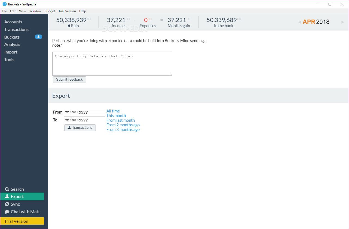349x229 pixels.
Task: Click Submit feedback button
Action: (x=69, y=80)
